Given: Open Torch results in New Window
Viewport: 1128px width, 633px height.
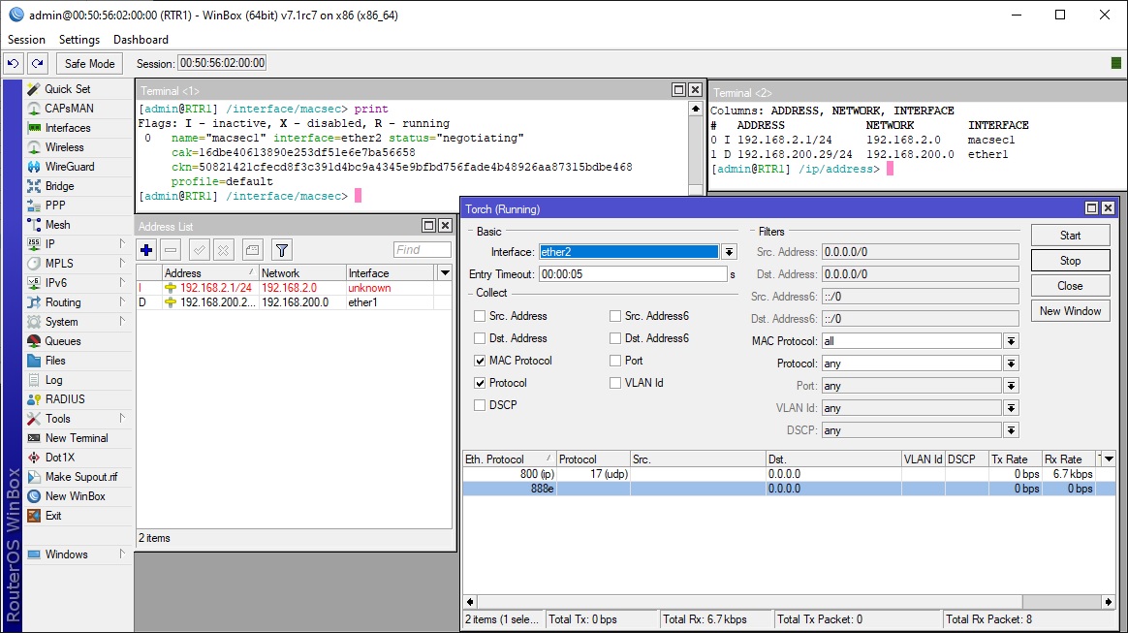Looking at the screenshot, I should 1070,310.
